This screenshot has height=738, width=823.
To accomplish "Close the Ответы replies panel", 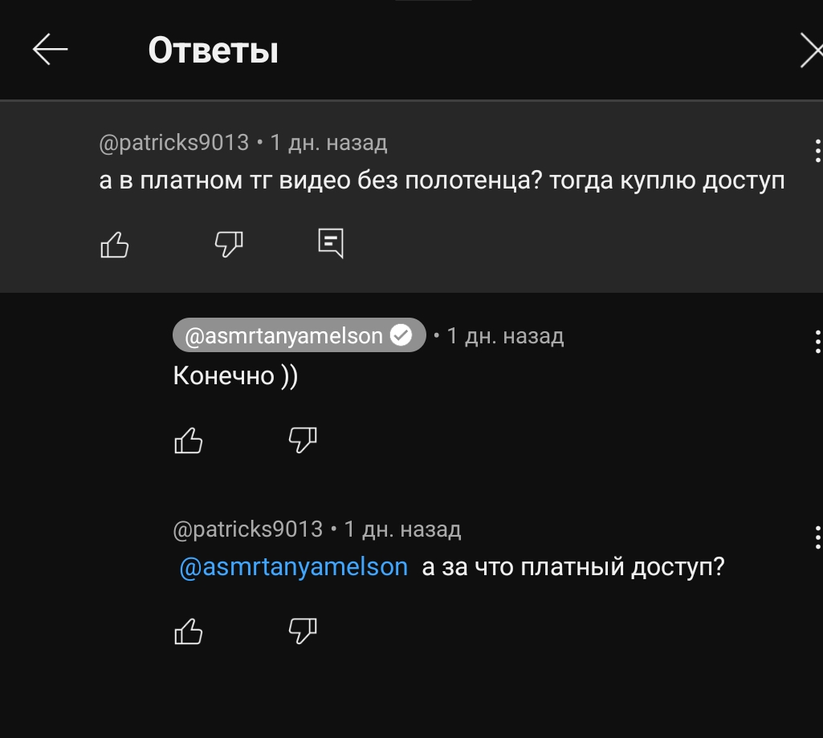I will [x=811, y=52].
